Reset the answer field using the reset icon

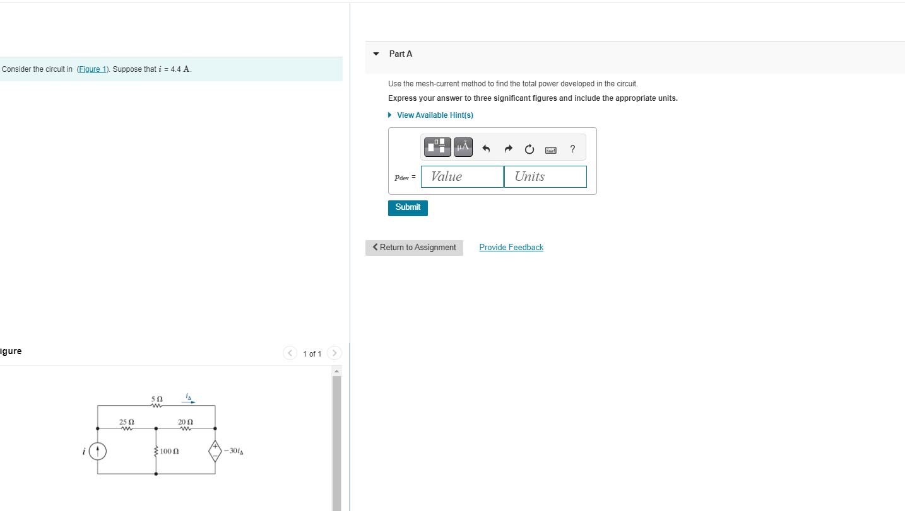(x=529, y=149)
